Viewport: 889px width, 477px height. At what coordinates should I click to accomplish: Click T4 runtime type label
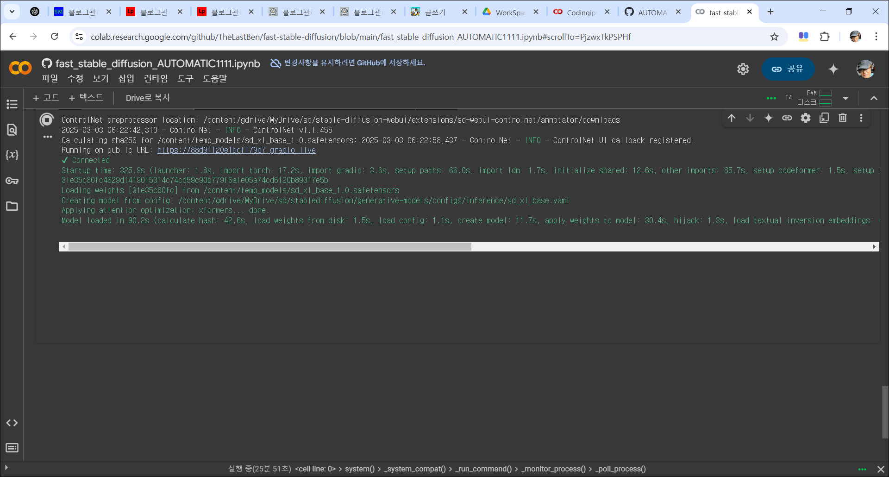click(789, 98)
